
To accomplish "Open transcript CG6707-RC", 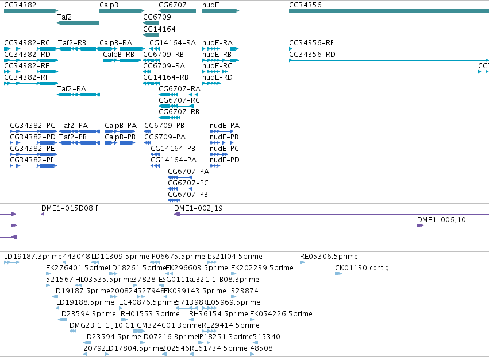I will click(176, 106).
